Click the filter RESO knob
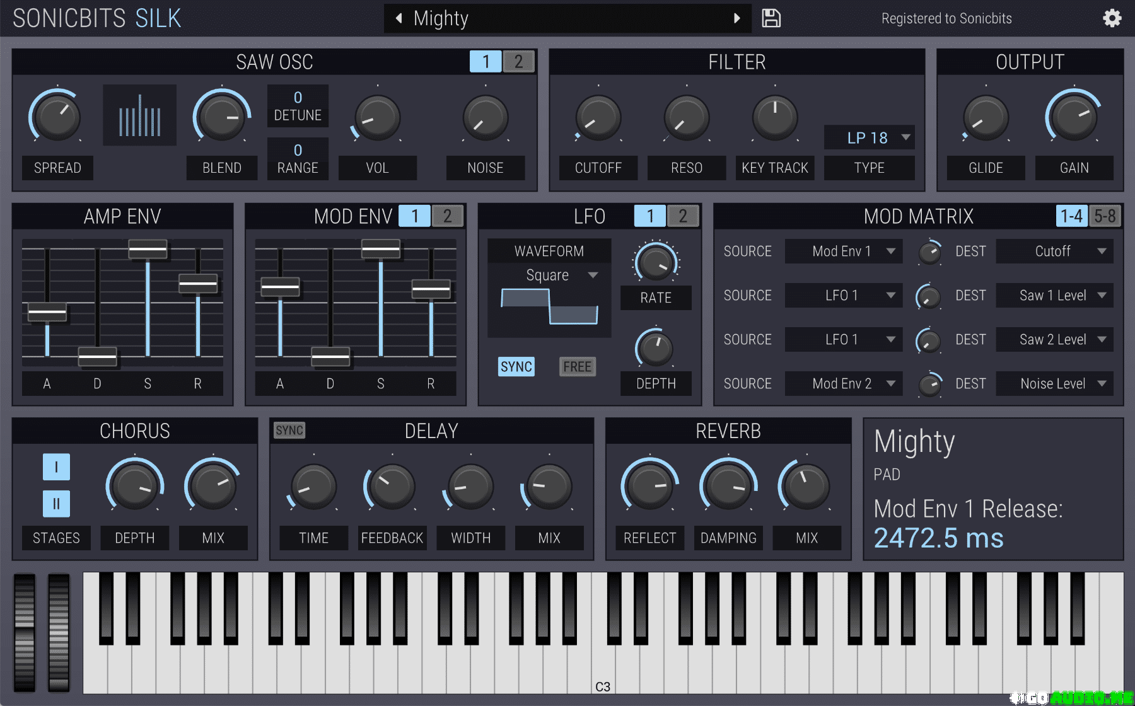 (x=687, y=118)
